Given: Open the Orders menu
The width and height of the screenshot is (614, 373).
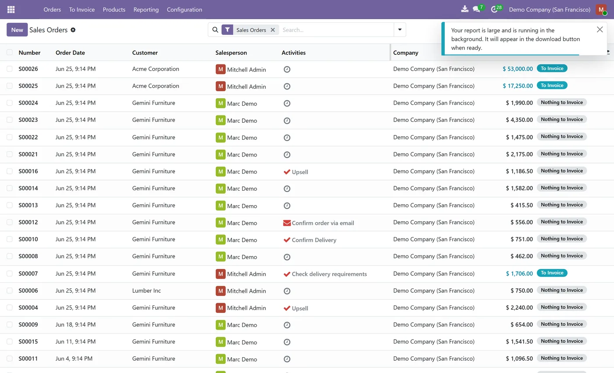Looking at the screenshot, I should coord(52,9).
